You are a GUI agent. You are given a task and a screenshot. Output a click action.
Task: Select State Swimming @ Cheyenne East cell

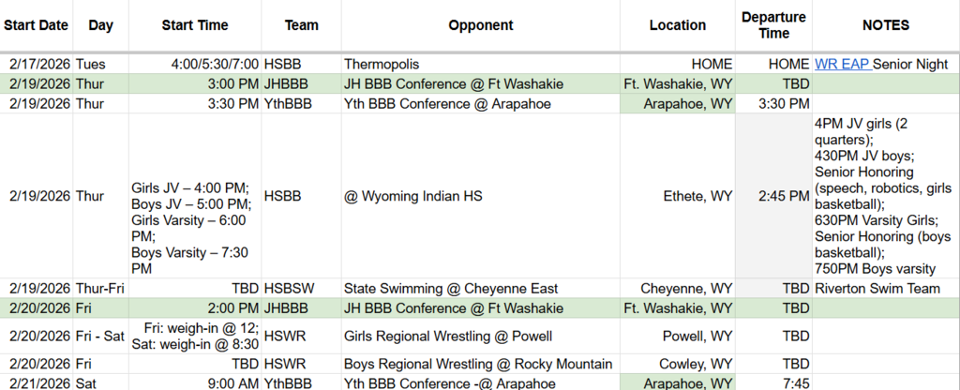450,288
